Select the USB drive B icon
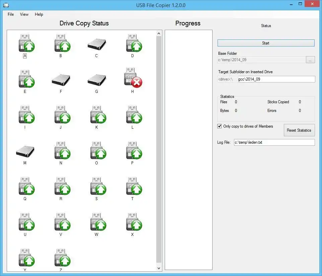This screenshot has height=276, width=322. coord(63,43)
